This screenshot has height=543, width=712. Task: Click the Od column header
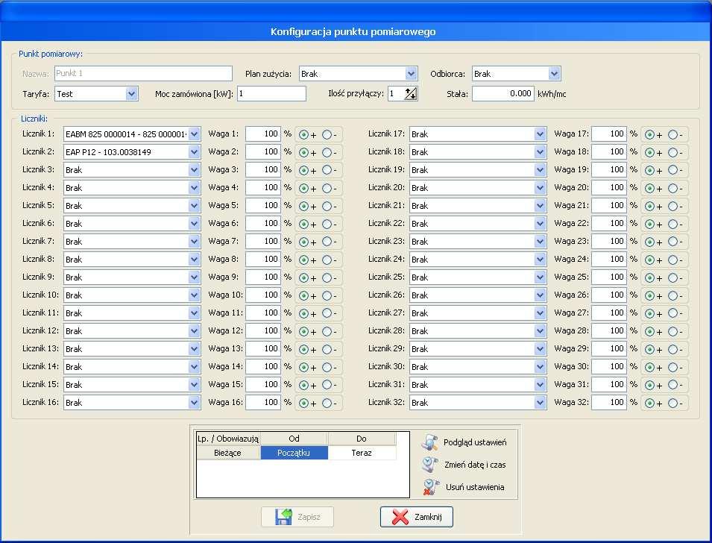(x=294, y=439)
